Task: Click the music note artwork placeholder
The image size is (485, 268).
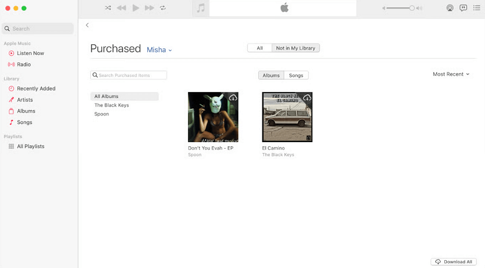Action: [201, 8]
